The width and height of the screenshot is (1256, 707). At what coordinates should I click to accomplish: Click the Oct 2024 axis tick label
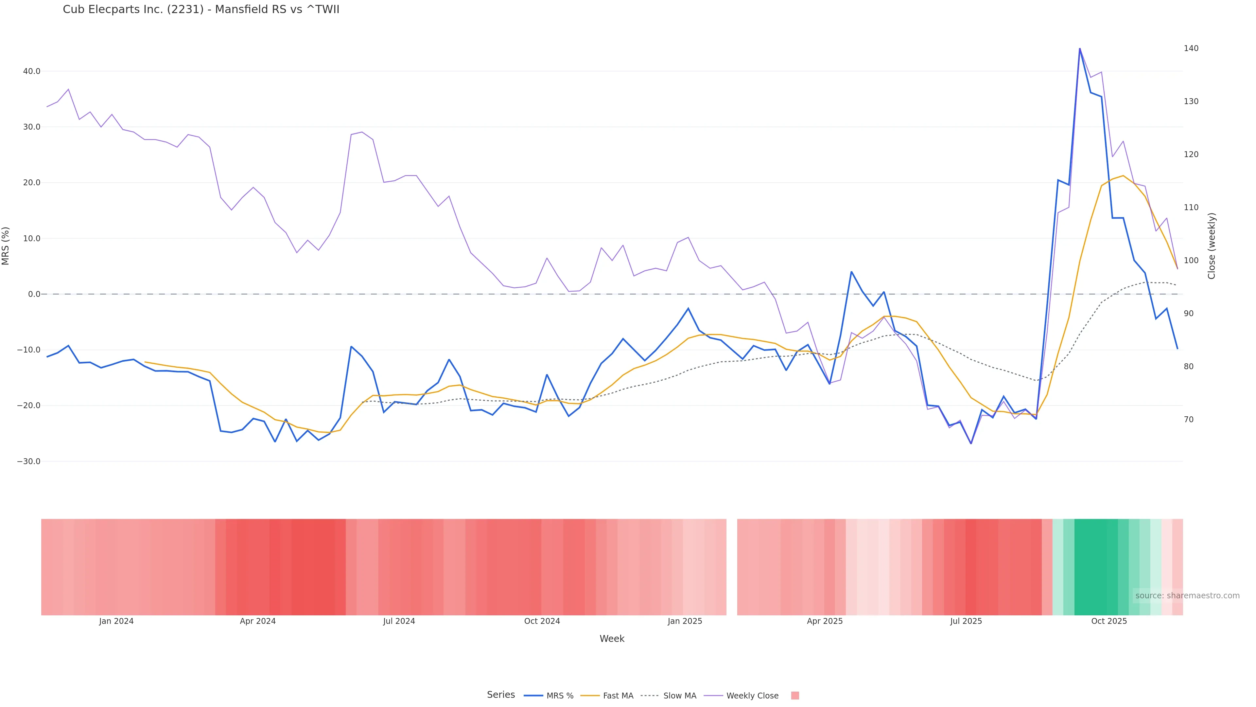pos(542,621)
